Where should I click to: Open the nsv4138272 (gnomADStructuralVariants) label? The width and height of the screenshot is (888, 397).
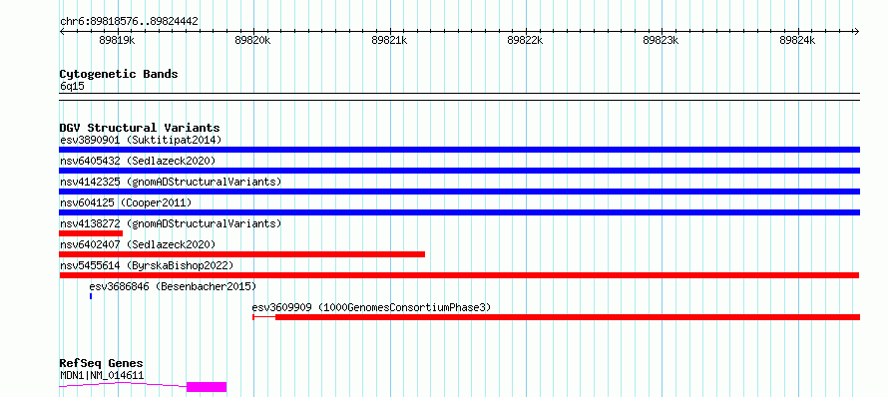click(x=171, y=223)
